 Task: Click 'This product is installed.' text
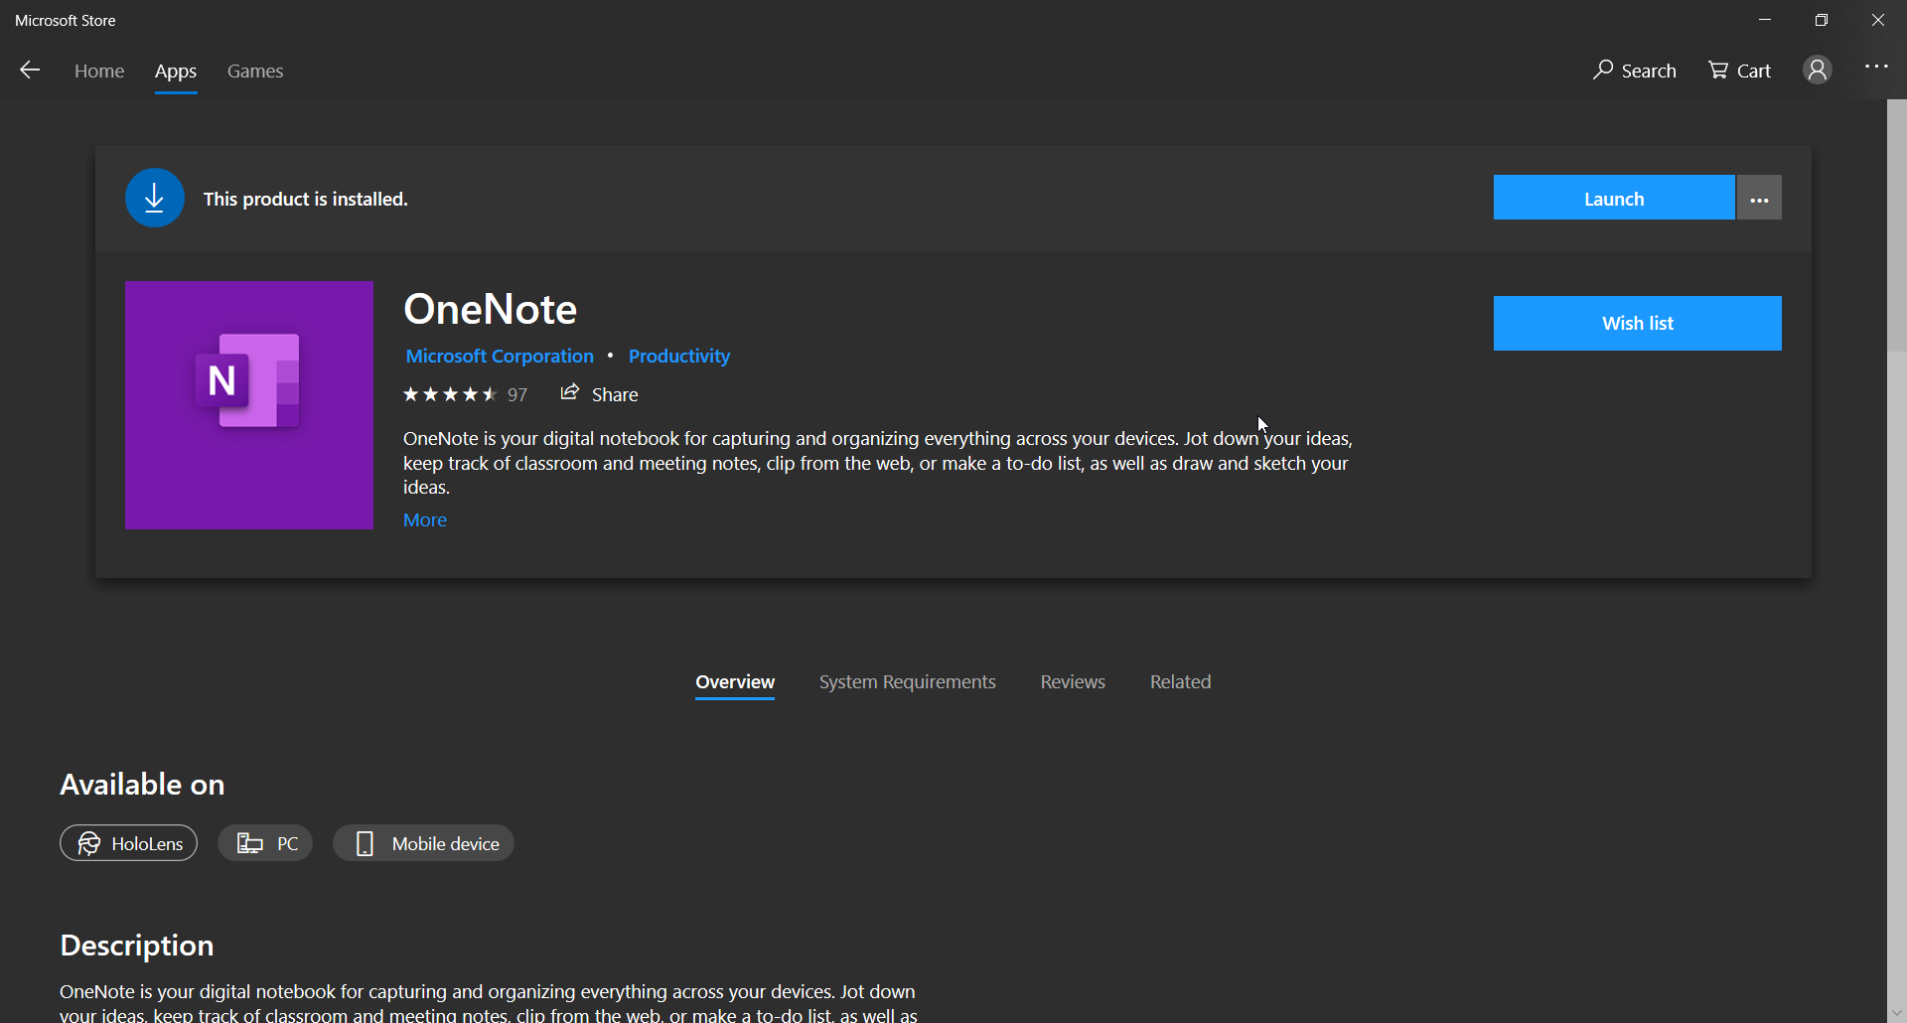[306, 199]
